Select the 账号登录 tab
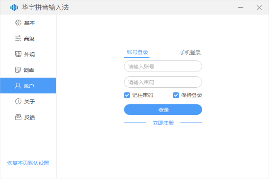Screen dimensions: 269x179 click(137, 52)
